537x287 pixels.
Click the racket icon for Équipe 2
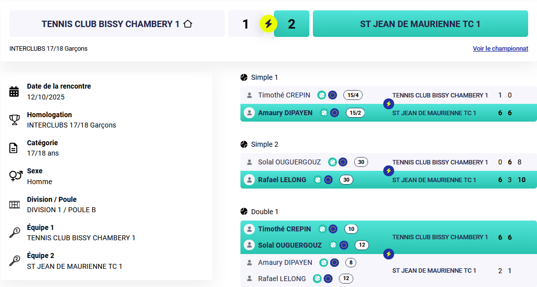pyautogui.click(x=14, y=261)
